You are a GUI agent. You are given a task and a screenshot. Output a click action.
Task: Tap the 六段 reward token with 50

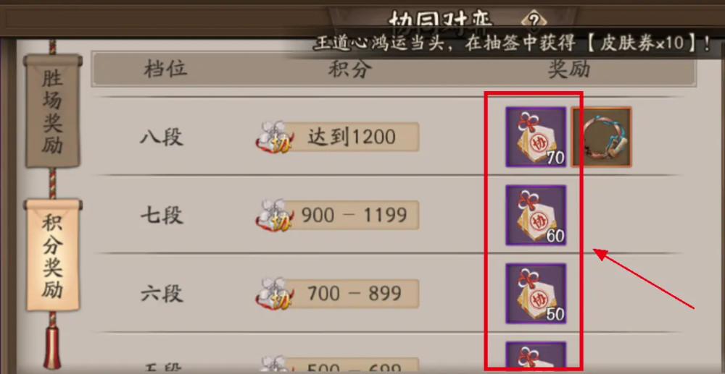click(x=536, y=294)
